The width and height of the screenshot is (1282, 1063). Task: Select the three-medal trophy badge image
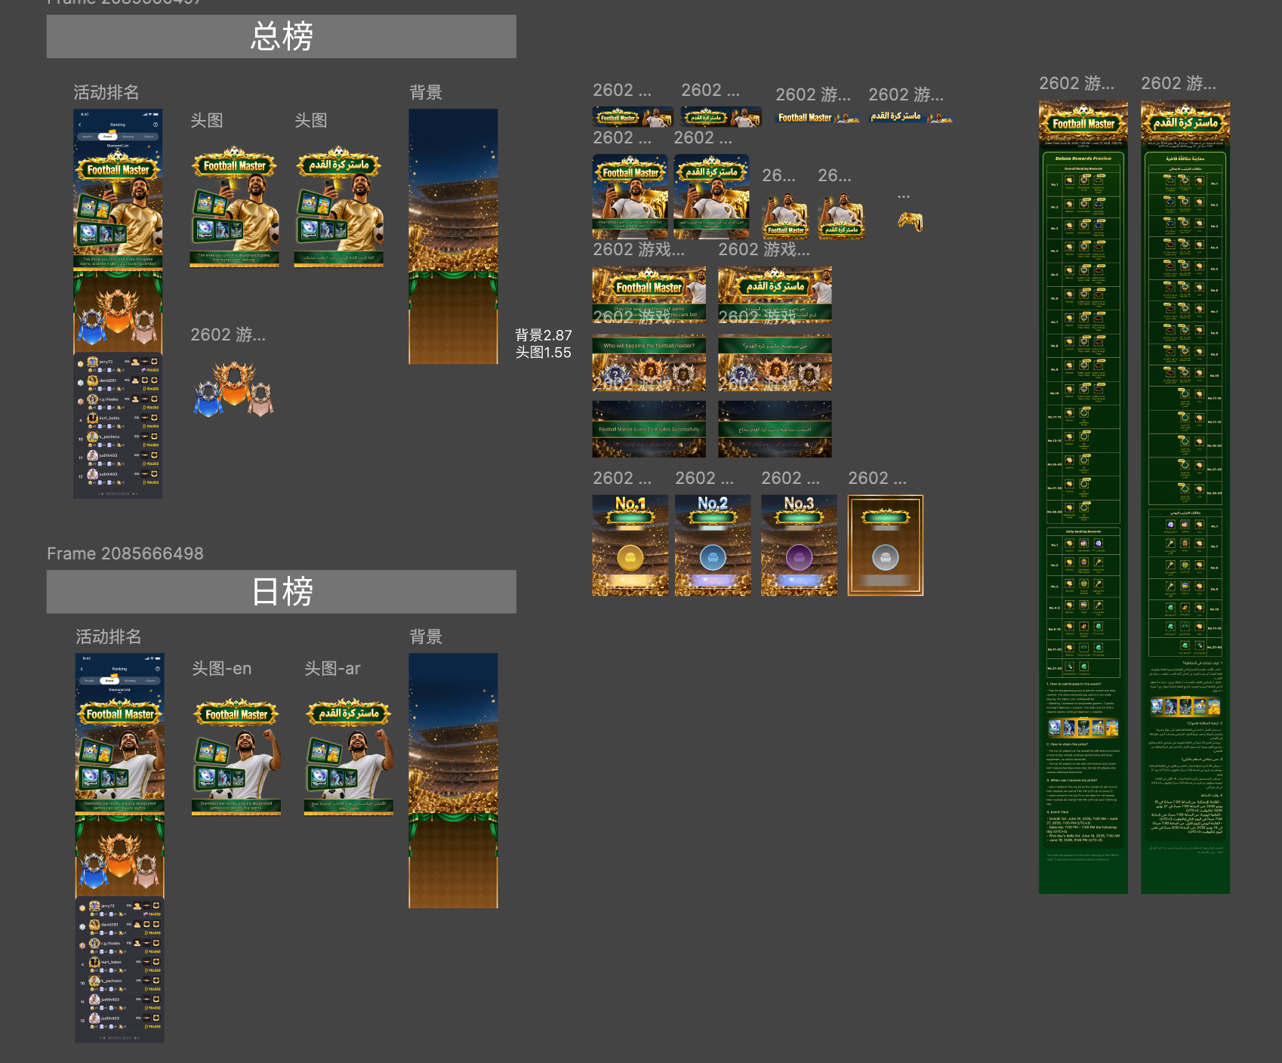click(234, 389)
